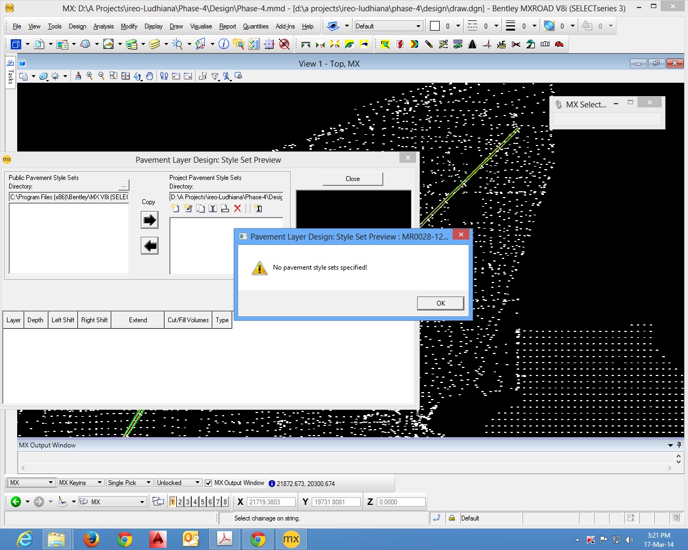Open the active color dropdown arrow
The height and width of the screenshot is (550, 688).
point(458,26)
